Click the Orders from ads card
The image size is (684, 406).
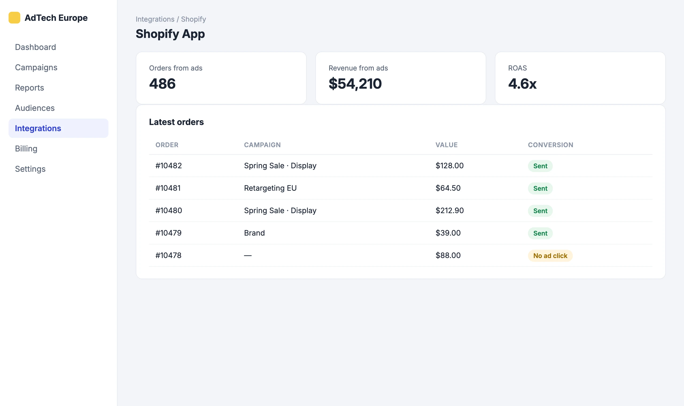221,78
